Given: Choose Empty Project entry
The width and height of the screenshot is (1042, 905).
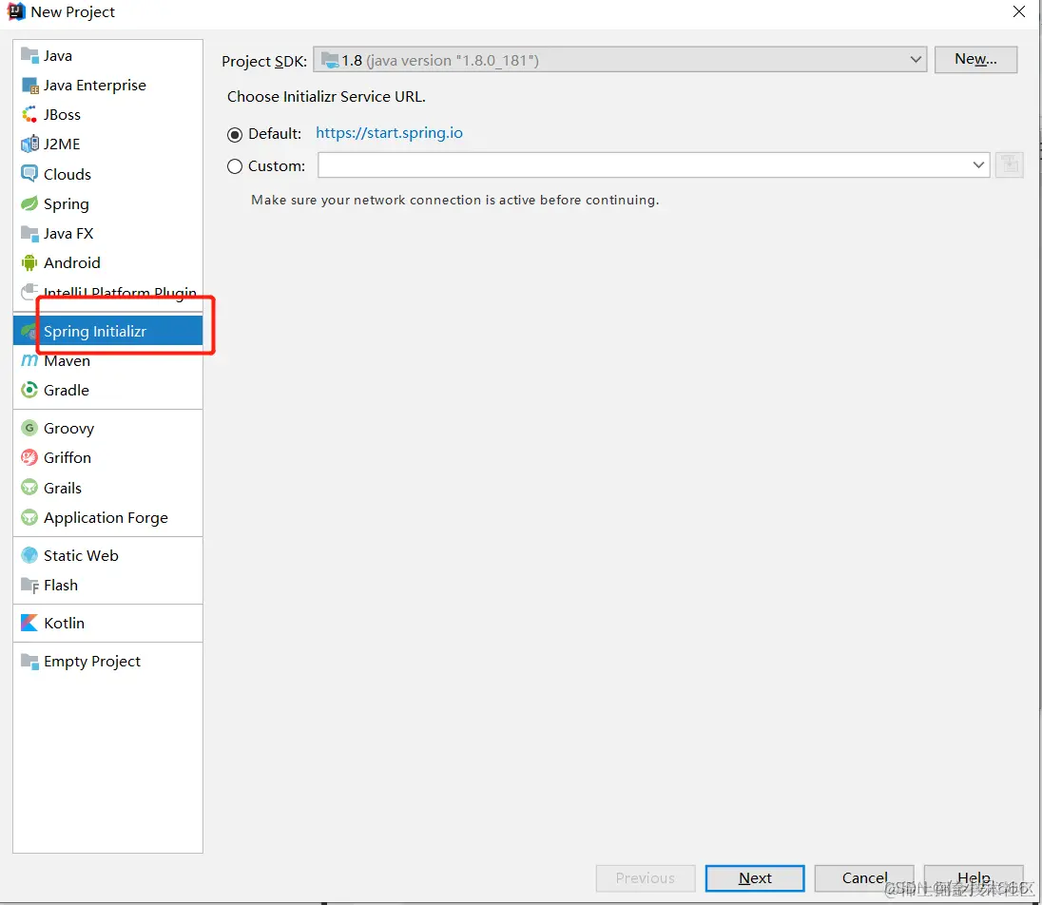Looking at the screenshot, I should (x=107, y=661).
